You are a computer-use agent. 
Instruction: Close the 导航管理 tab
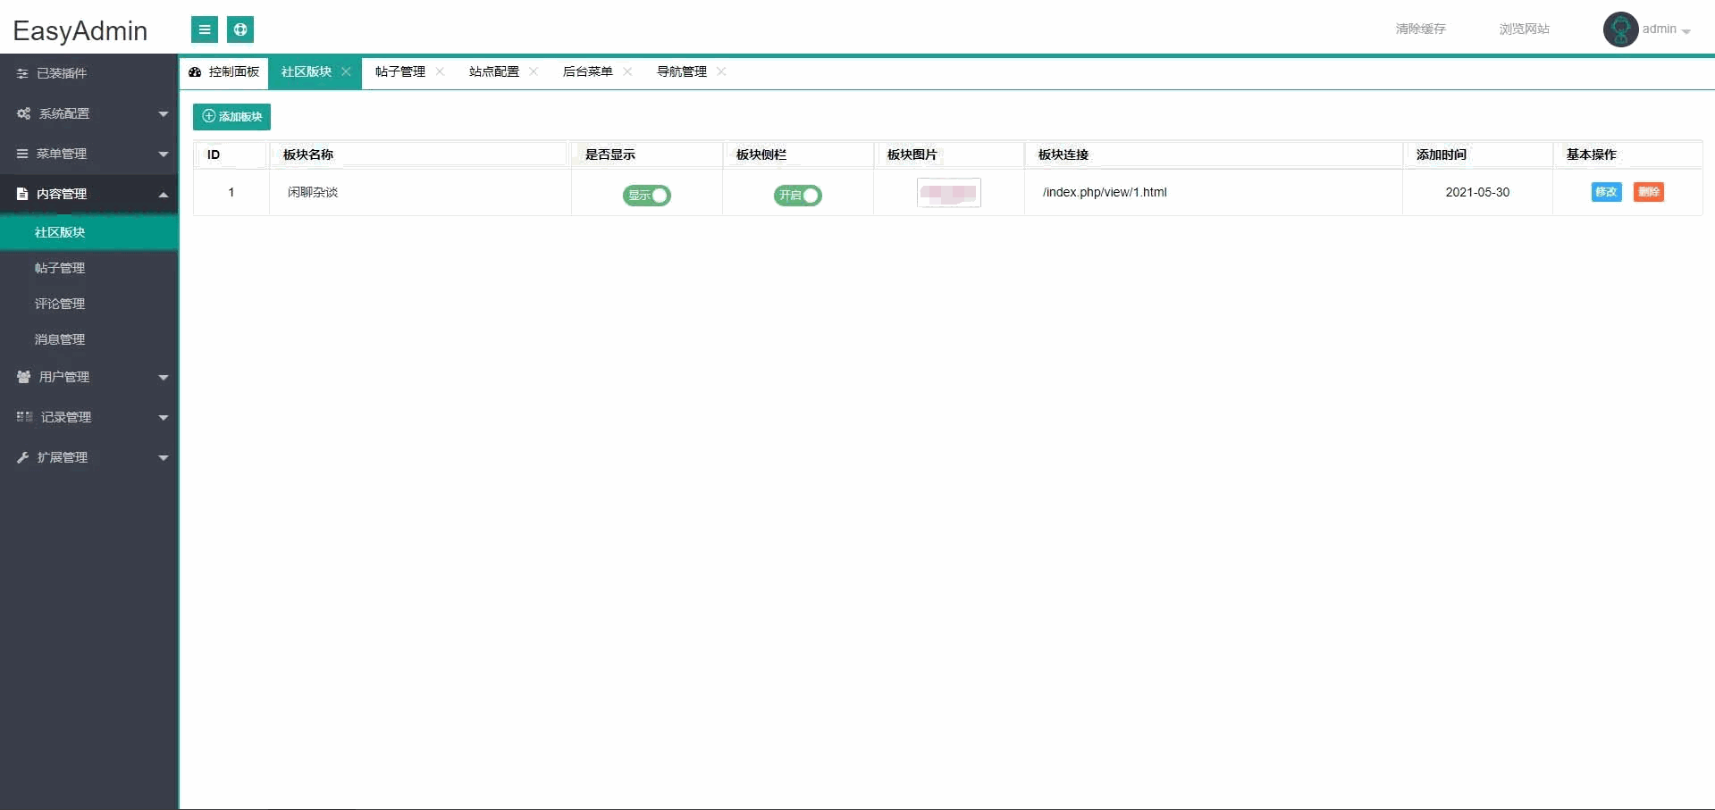click(x=721, y=71)
